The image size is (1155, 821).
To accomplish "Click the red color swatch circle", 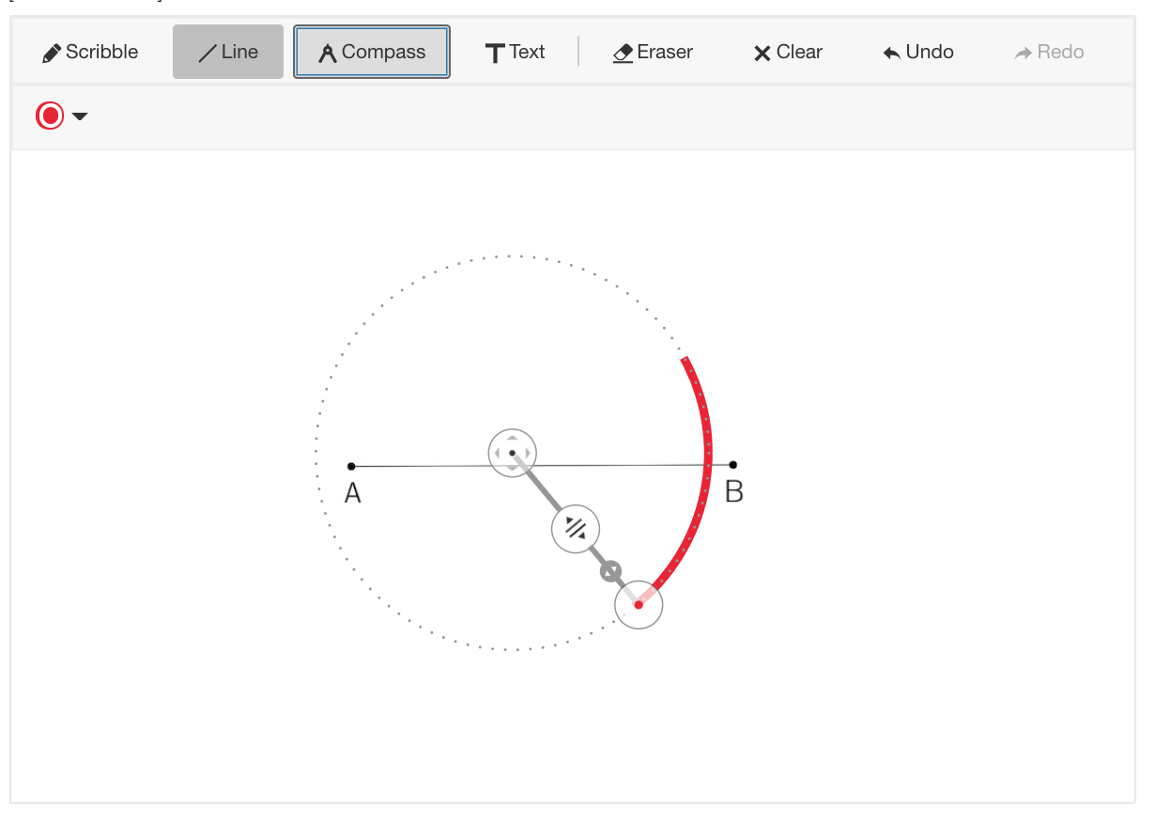I will click(50, 116).
